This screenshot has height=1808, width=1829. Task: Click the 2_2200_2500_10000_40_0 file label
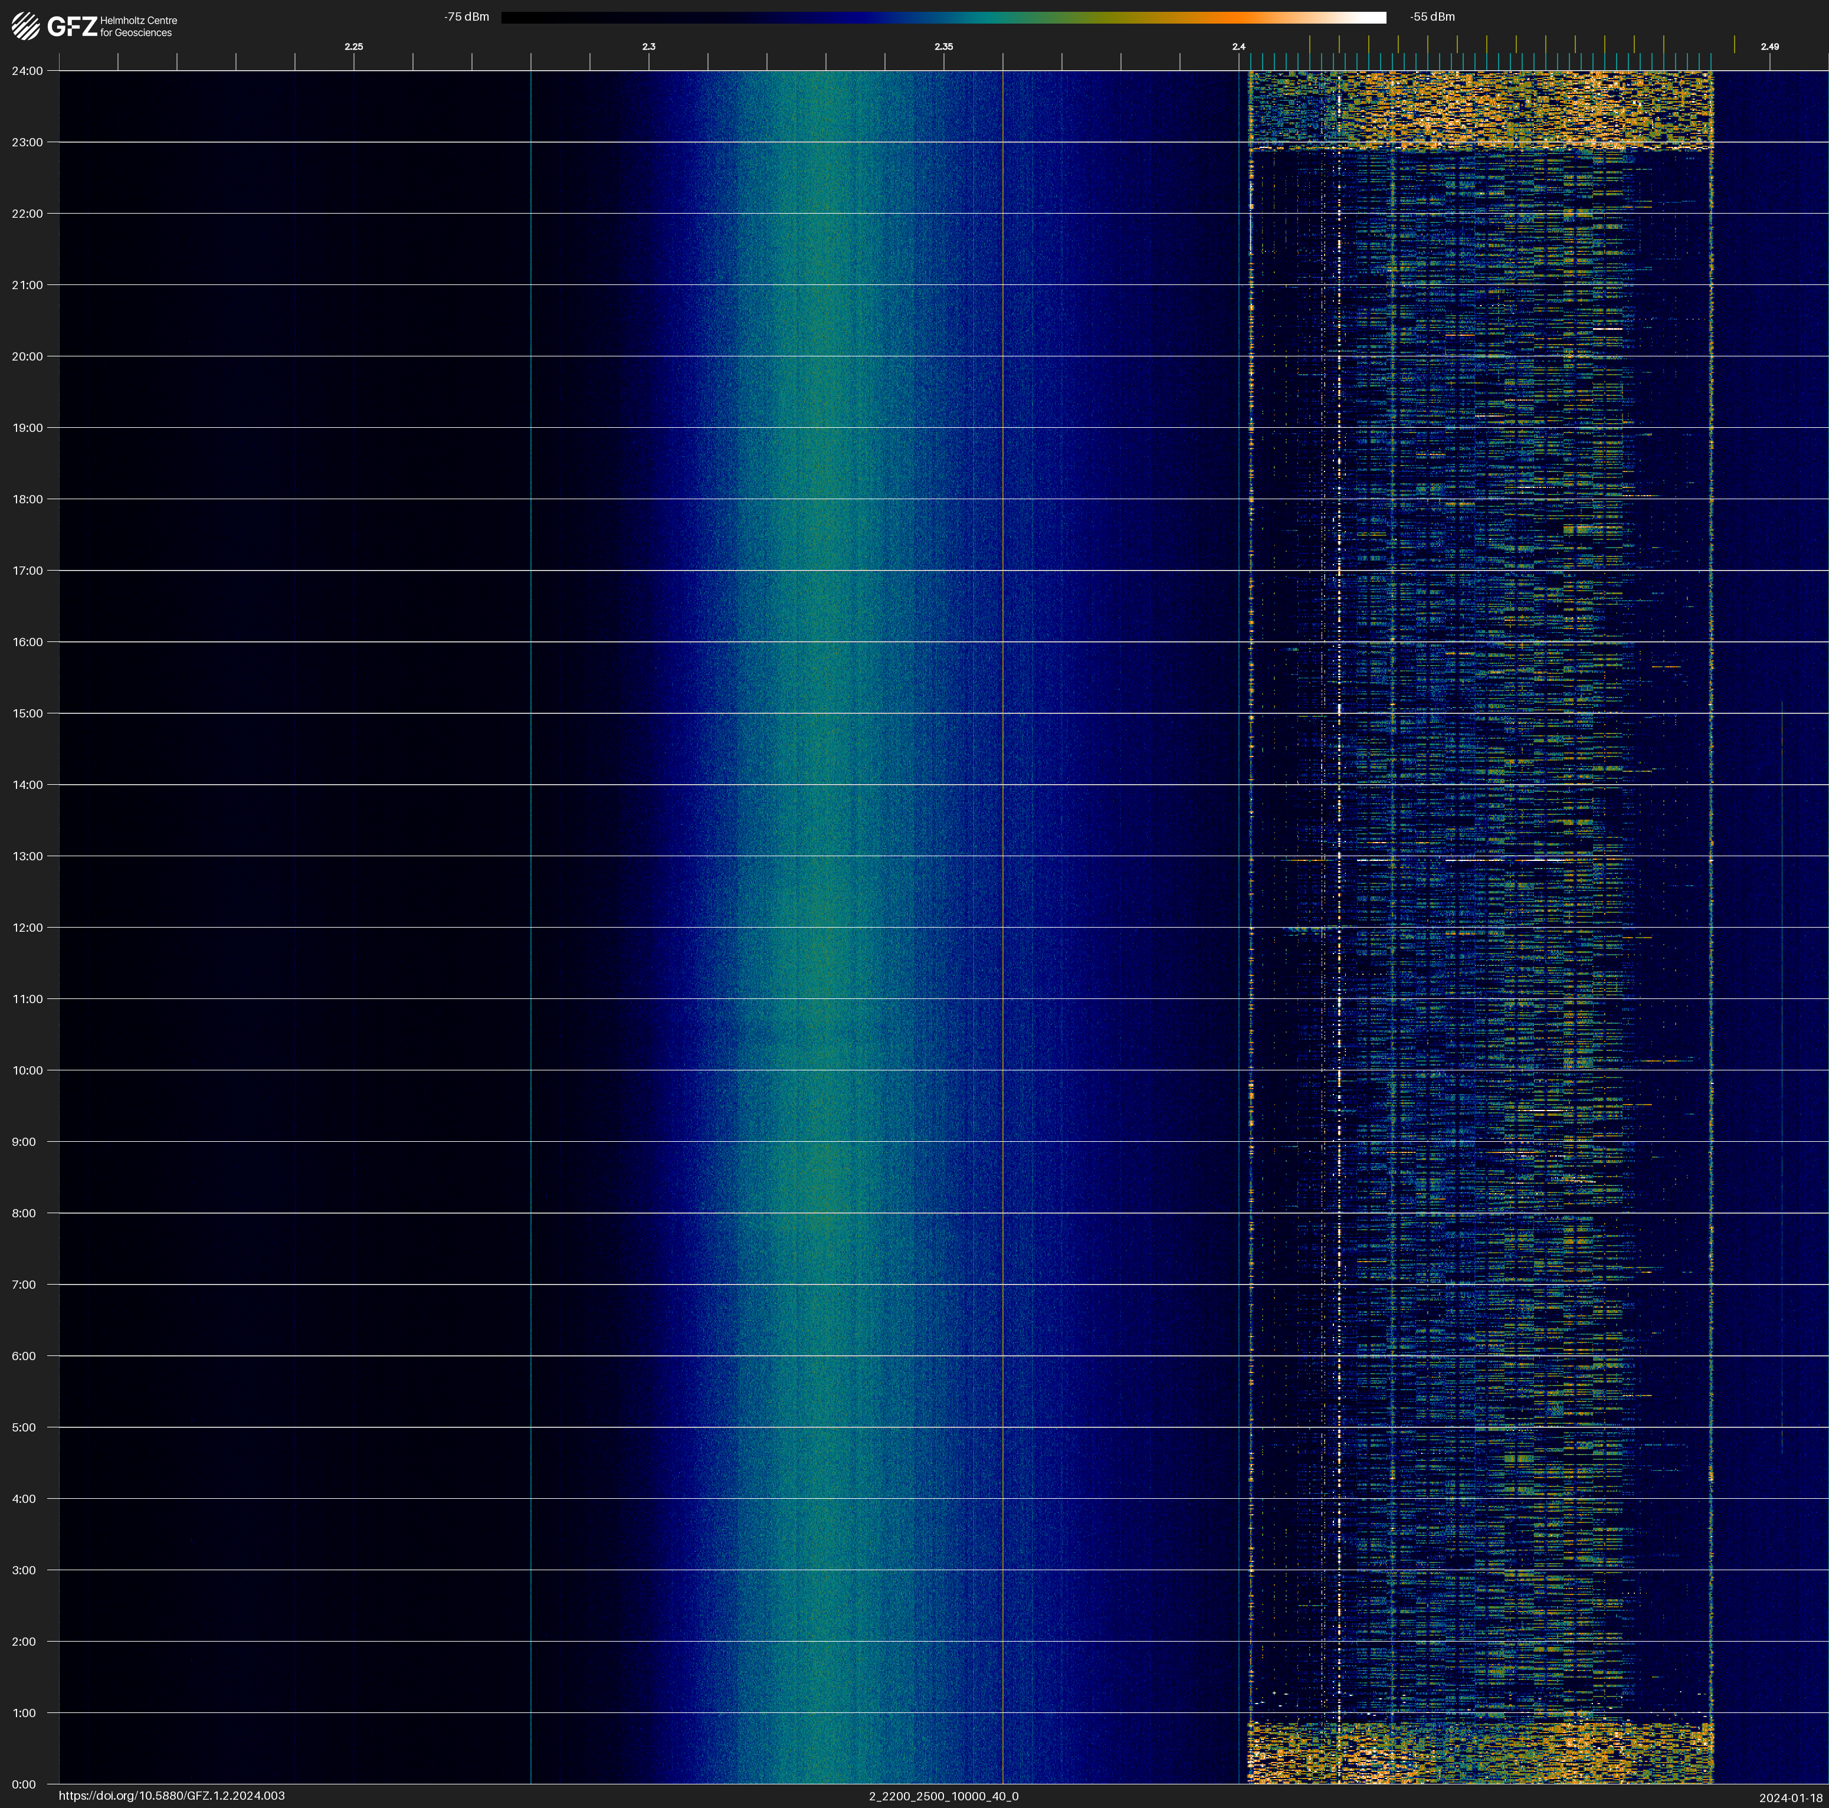coord(943,1796)
